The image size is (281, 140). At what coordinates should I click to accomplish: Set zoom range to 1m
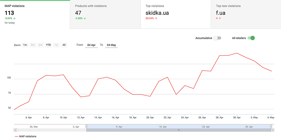coord(25,45)
